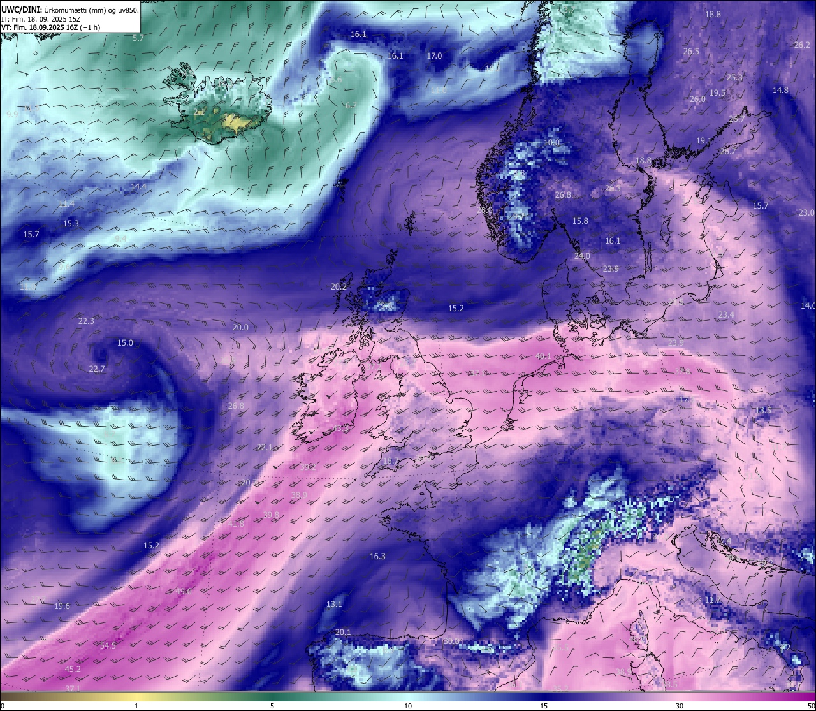Viewport: 816px width, 711px height.
Task: Click the map value 26.5
Action: click(691, 52)
